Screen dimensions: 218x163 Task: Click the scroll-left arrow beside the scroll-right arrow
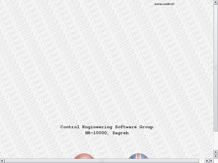[207, 161]
